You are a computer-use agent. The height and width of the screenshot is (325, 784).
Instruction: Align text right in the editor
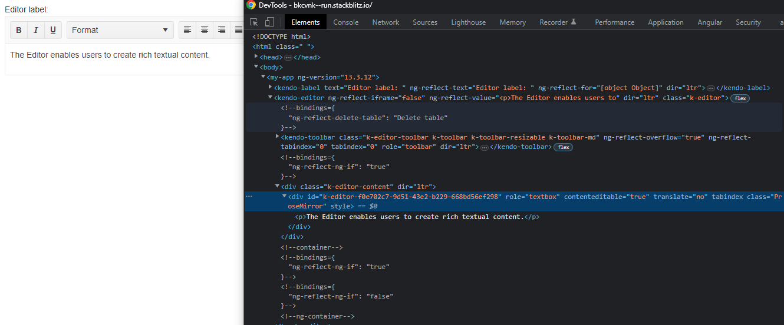pos(222,30)
